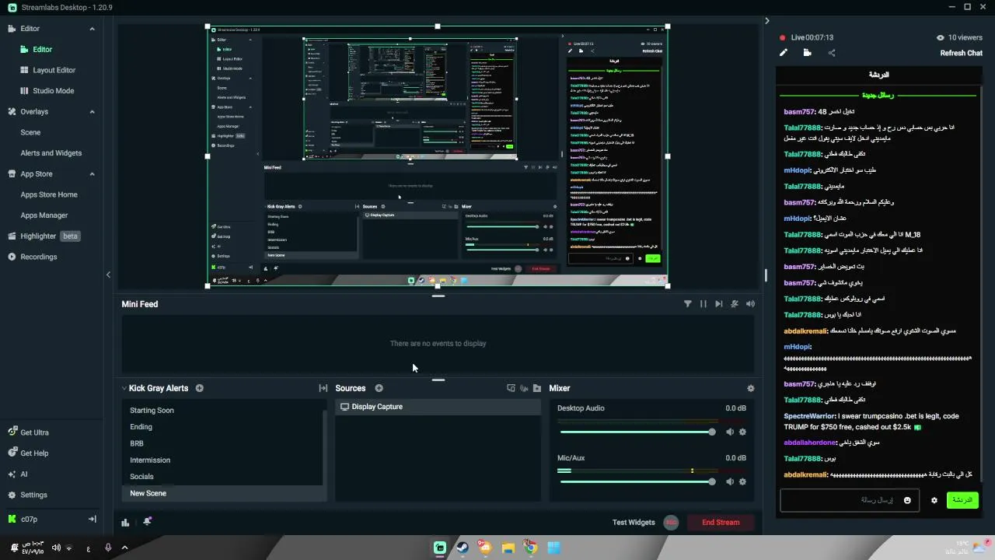Add a new scene
Image resolution: width=995 pixels, height=560 pixels.
[200, 388]
